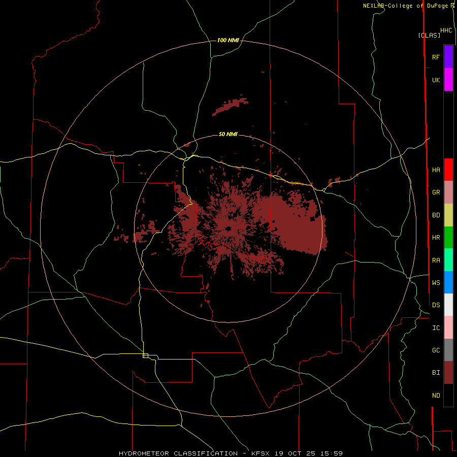This screenshot has width=457, height=457.
Task: Select the pink GR color swatch
Action: tap(448, 192)
